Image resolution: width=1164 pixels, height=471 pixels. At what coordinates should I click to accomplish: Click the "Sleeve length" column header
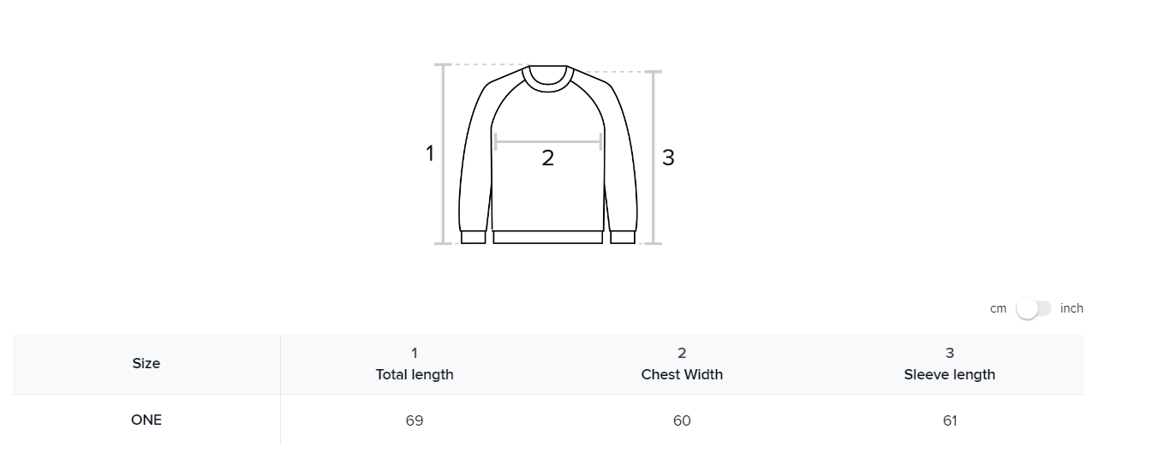click(949, 374)
